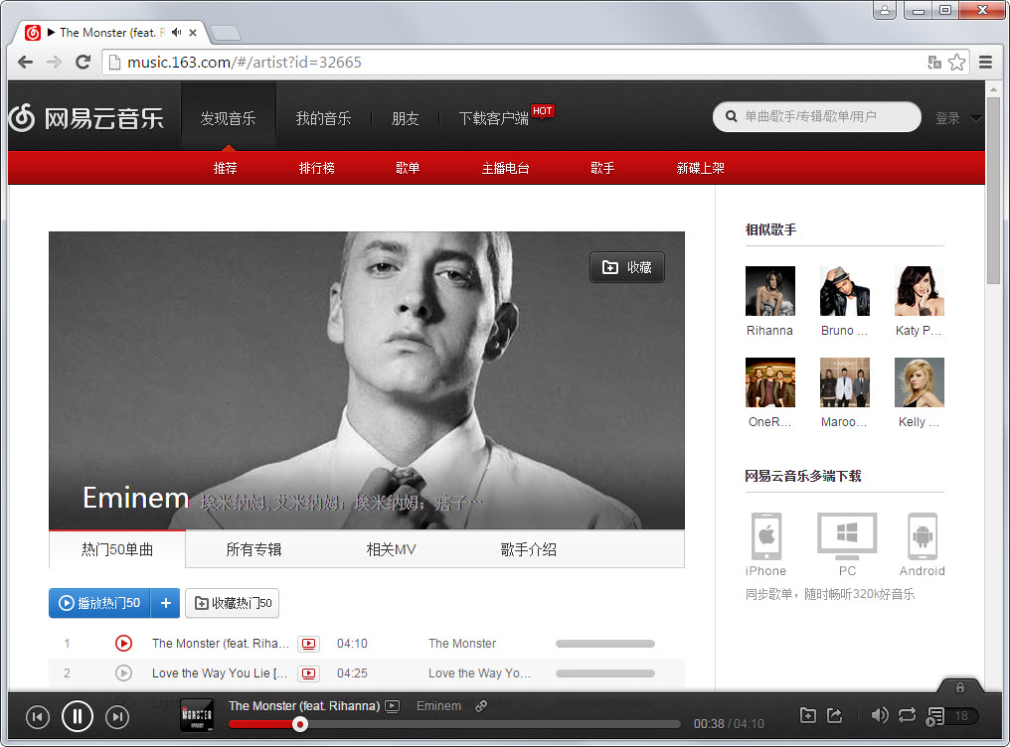Click the share icon in player bar
The height and width of the screenshot is (747, 1010).
[835, 715]
